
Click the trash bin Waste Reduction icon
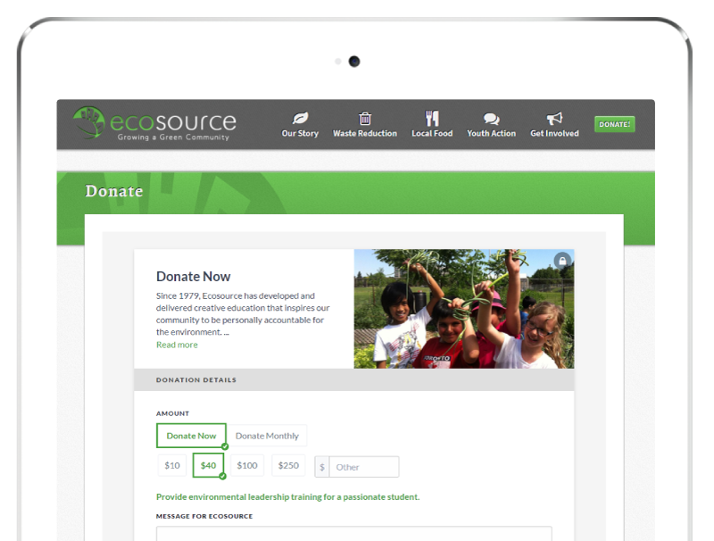[x=365, y=118]
